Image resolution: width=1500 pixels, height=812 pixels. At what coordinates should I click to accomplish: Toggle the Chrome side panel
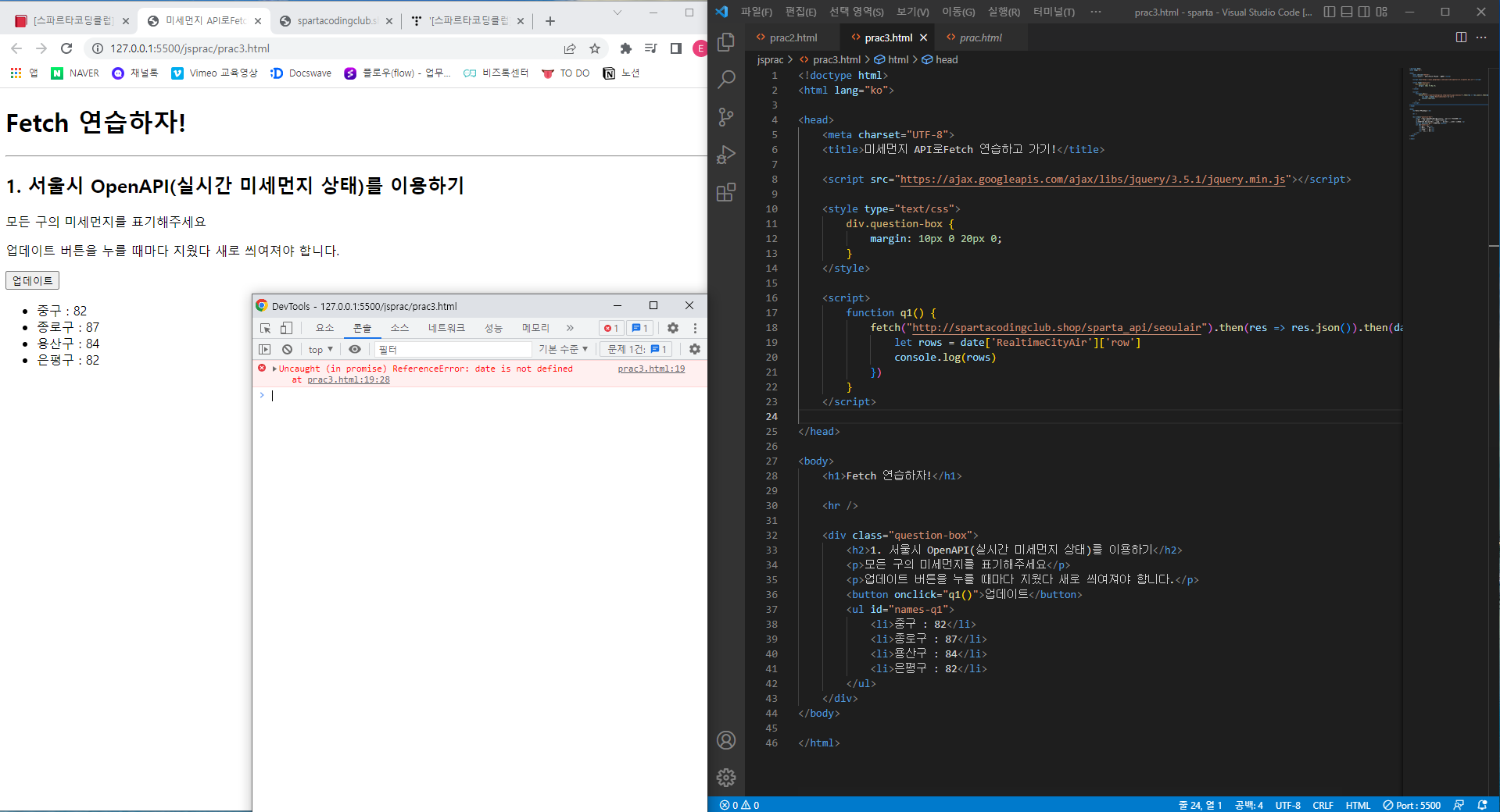point(675,48)
